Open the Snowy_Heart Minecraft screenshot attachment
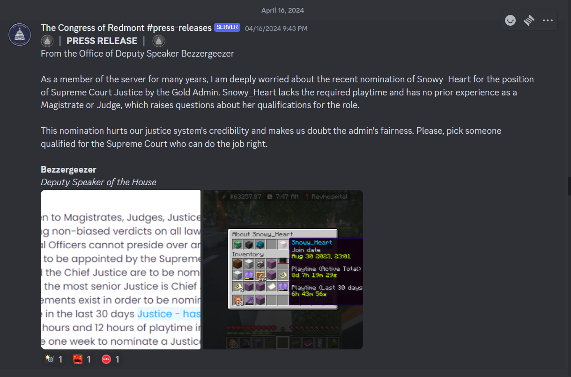Viewport: 571px width, 377px height. [x=282, y=269]
